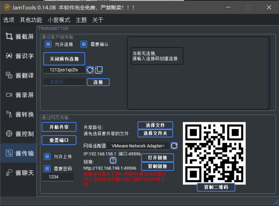Toggle the 允许连接 checkbox
The width and height of the screenshot is (279, 206).
[48, 44]
